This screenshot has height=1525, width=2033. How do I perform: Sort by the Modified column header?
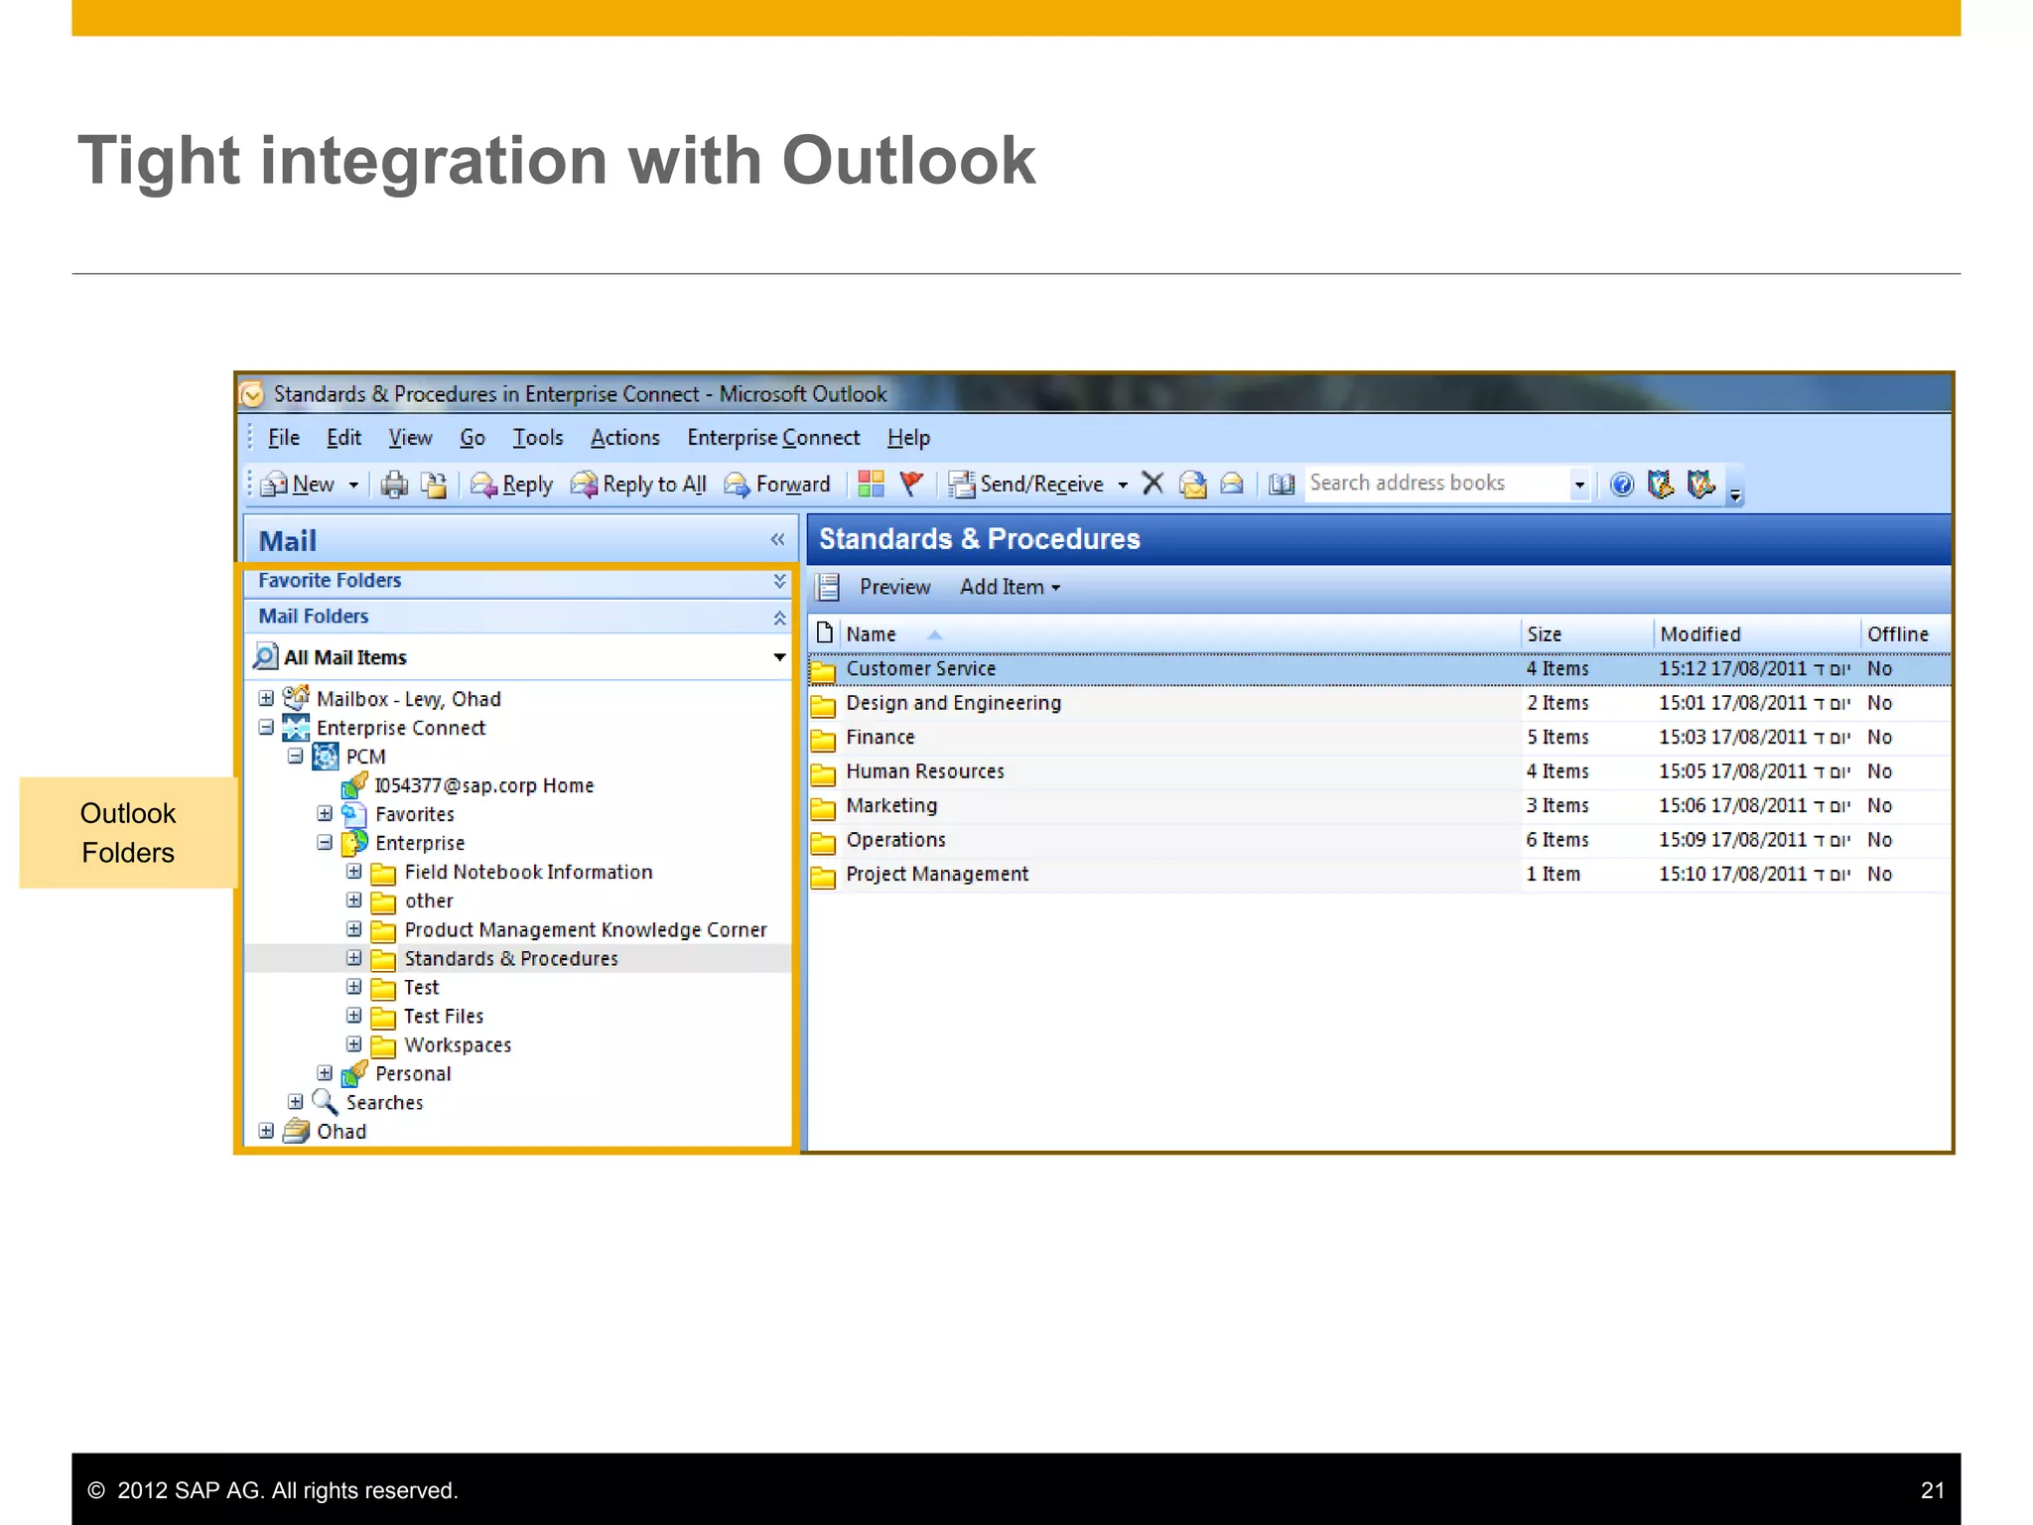click(x=1757, y=633)
